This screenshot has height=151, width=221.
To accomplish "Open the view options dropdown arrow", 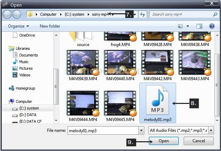I will pos(188,26).
